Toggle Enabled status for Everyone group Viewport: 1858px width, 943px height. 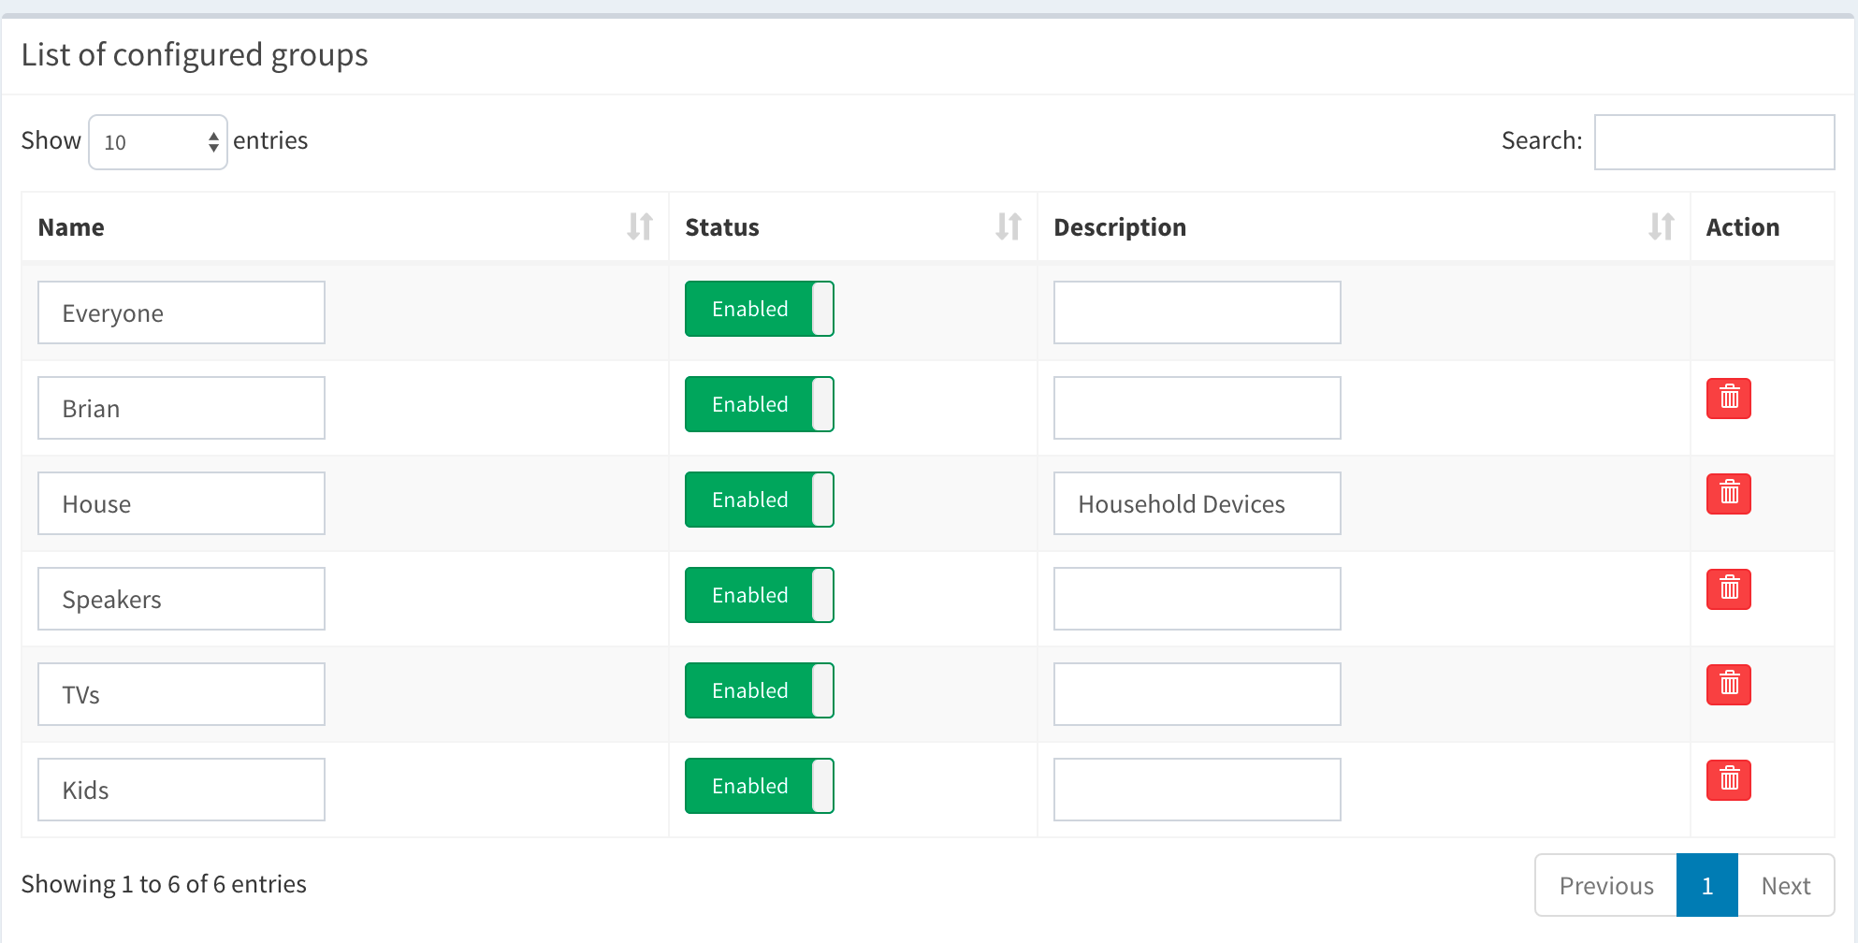pos(759,309)
